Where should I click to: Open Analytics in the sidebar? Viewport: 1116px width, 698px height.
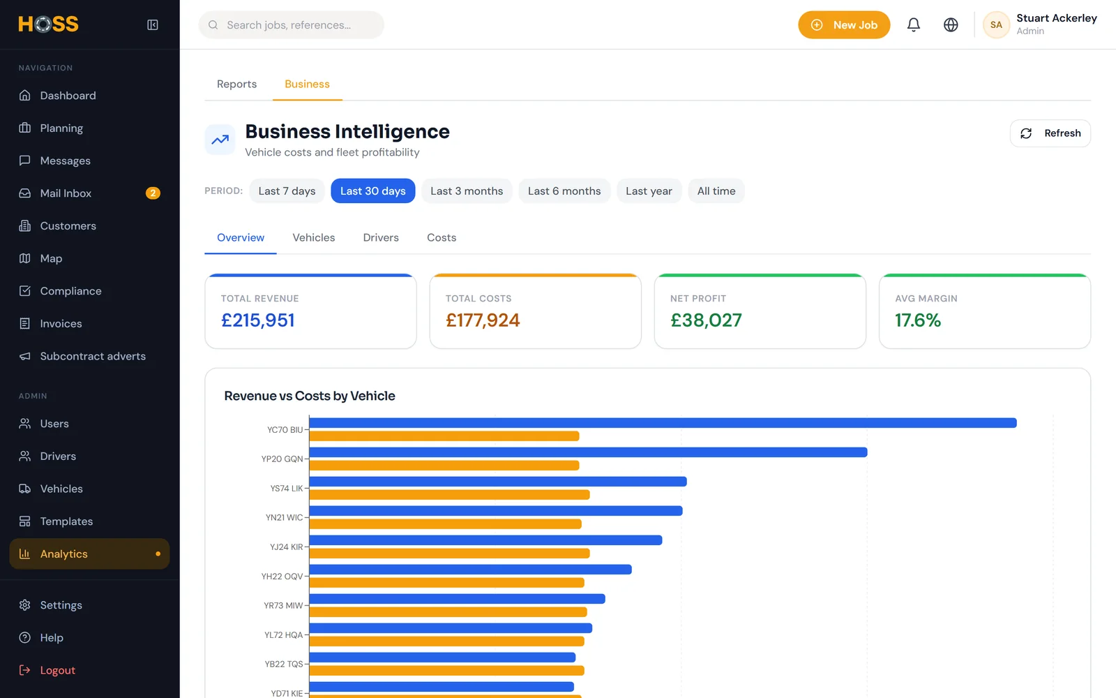[x=89, y=554]
